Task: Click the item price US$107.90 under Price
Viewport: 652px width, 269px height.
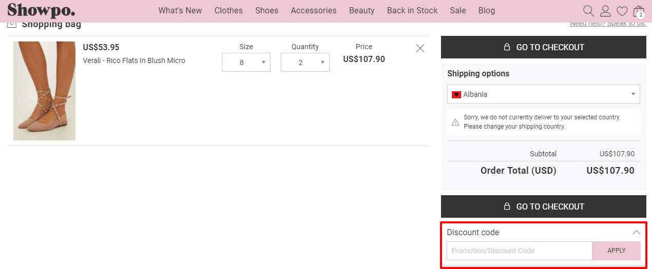Action: (x=364, y=59)
